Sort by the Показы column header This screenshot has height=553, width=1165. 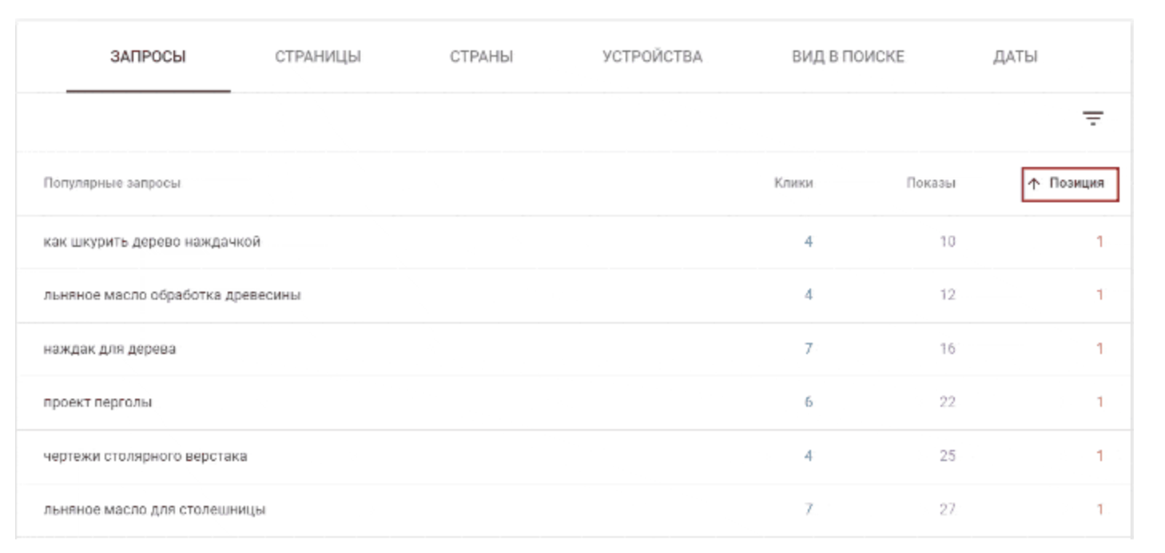click(x=931, y=183)
